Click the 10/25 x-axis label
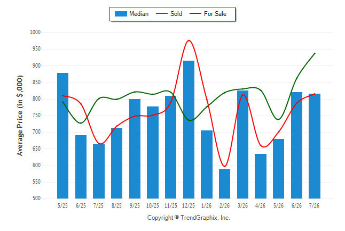This screenshot has width=345, height=231. pyautogui.click(x=153, y=205)
